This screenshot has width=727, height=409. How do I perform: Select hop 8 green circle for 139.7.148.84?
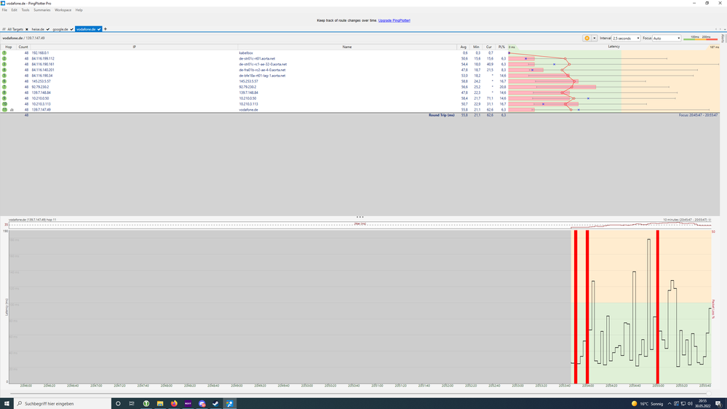coord(4,92)
